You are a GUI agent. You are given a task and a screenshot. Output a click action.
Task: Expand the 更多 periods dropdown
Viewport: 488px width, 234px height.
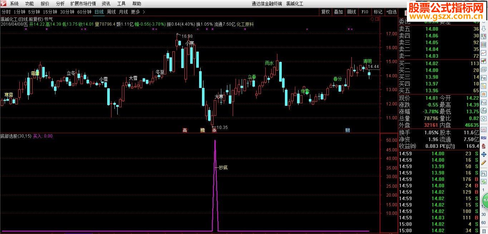pyautogui.click(x=138, y=12)
